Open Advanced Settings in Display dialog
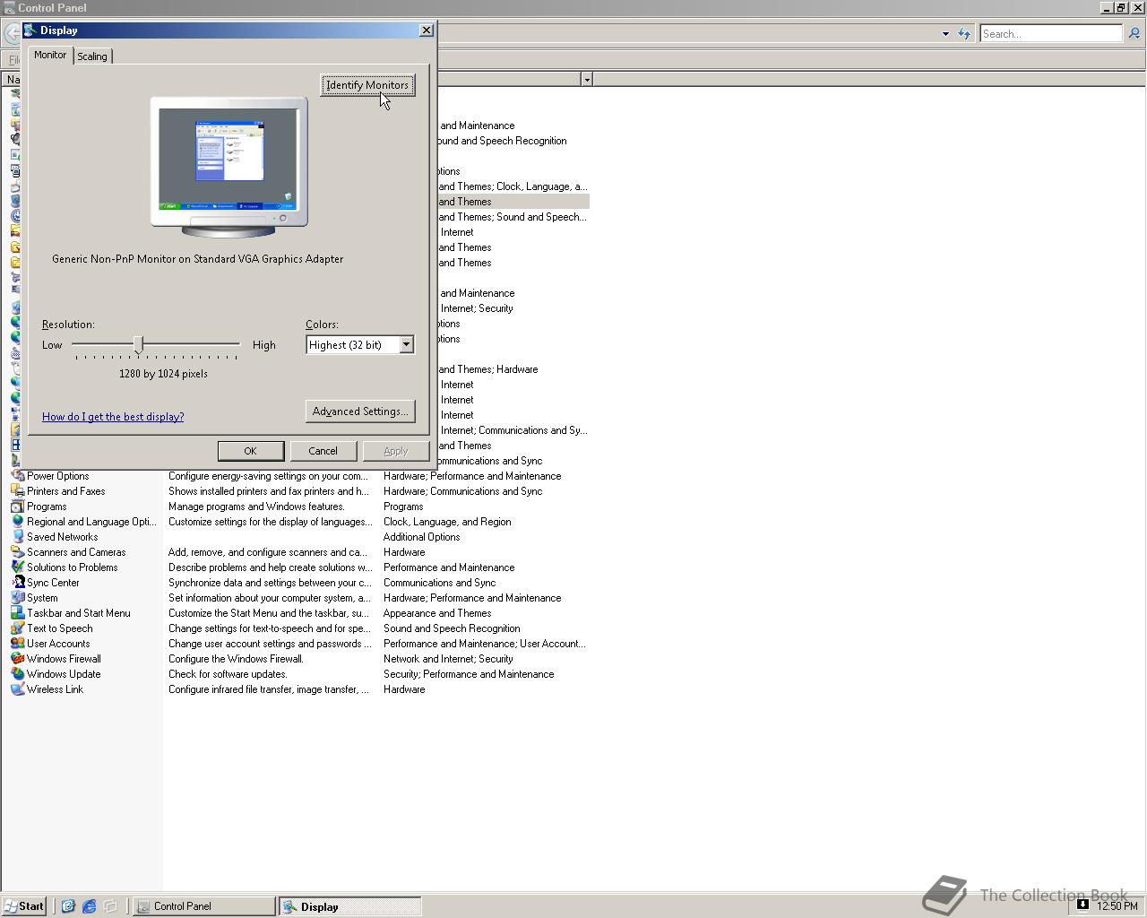This screenshot has width=1147, height=918. coord(360,411)
